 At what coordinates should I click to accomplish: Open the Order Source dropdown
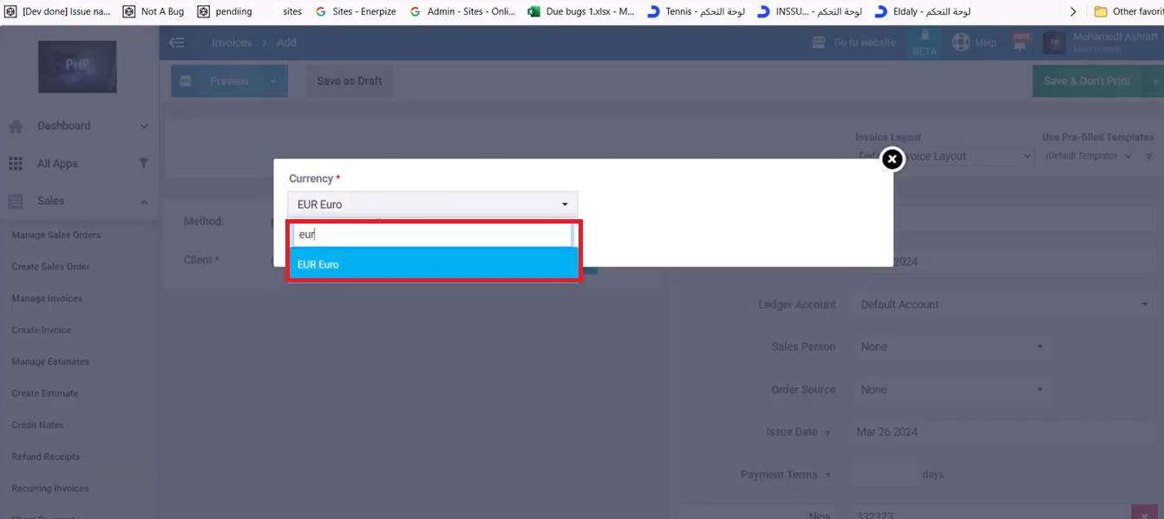tap(951, 390)
